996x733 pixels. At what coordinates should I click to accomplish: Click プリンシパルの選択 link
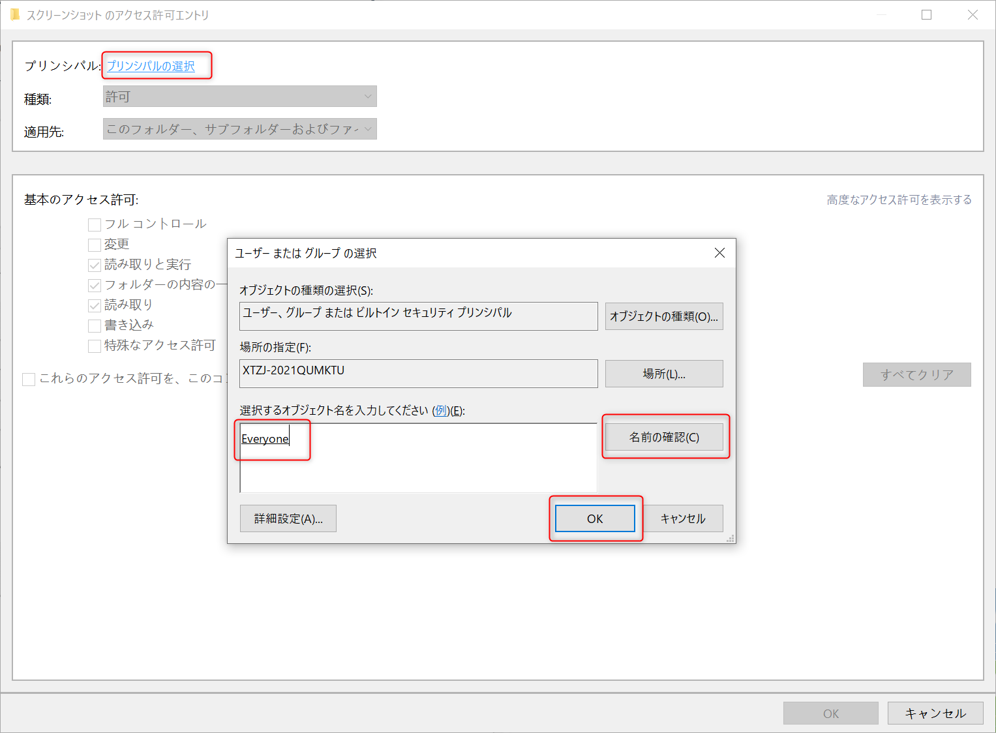[151, 66]
